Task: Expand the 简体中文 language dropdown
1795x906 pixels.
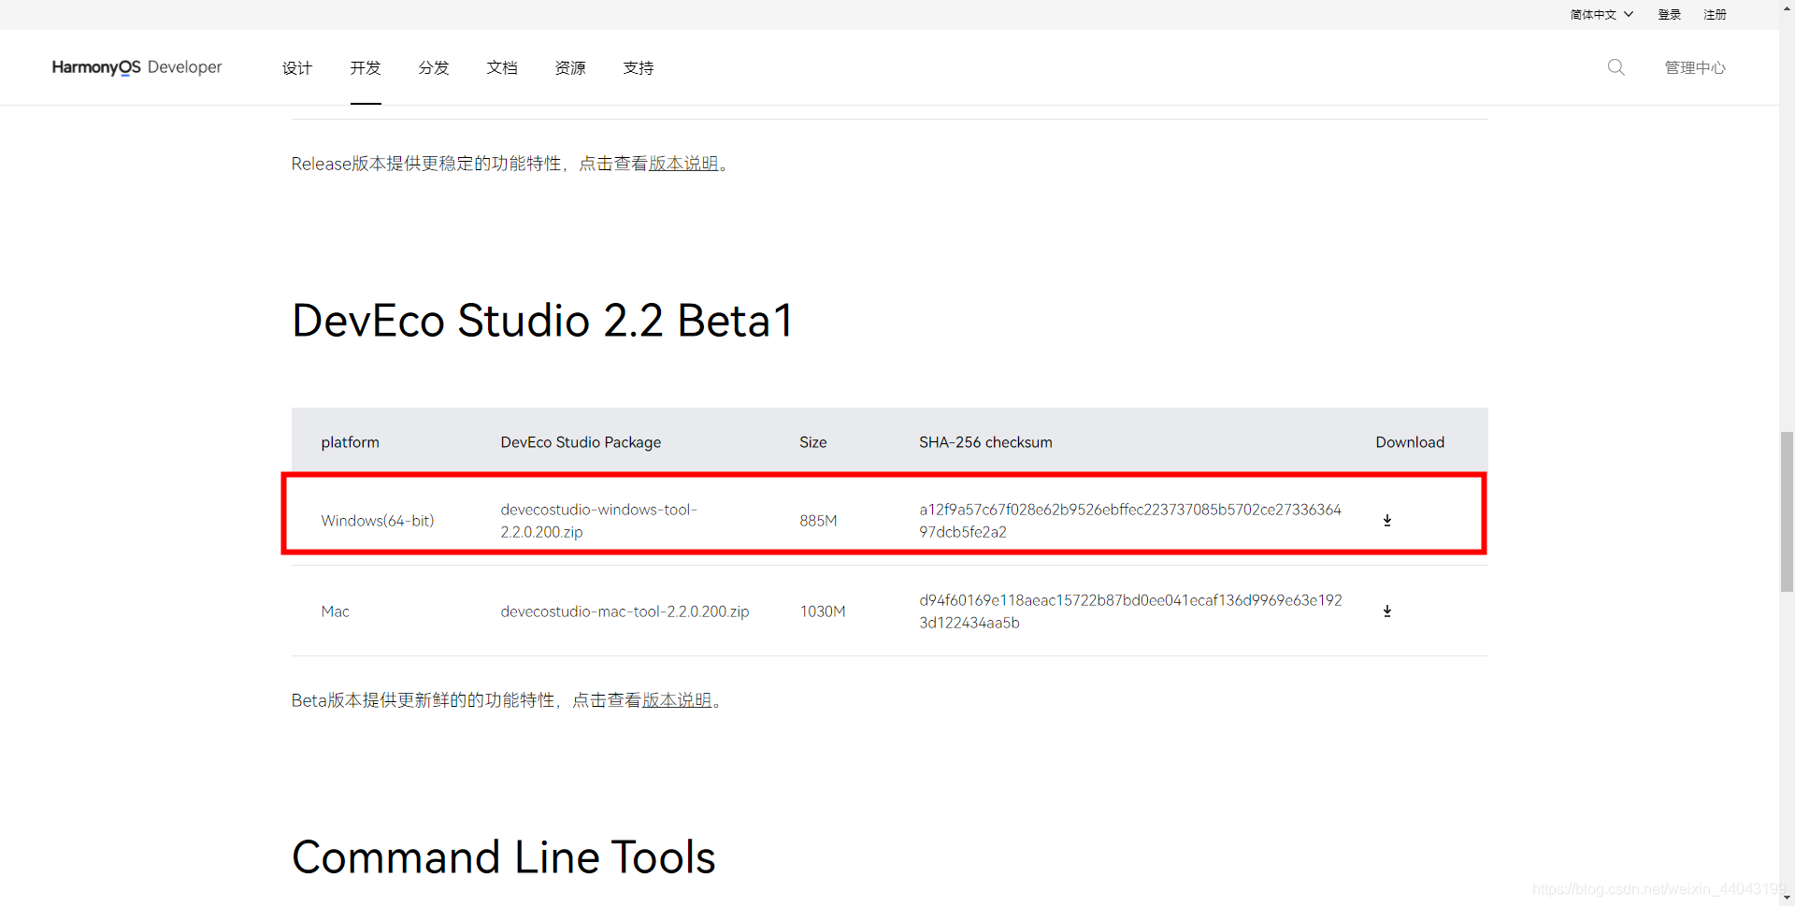Action: 1601,15
